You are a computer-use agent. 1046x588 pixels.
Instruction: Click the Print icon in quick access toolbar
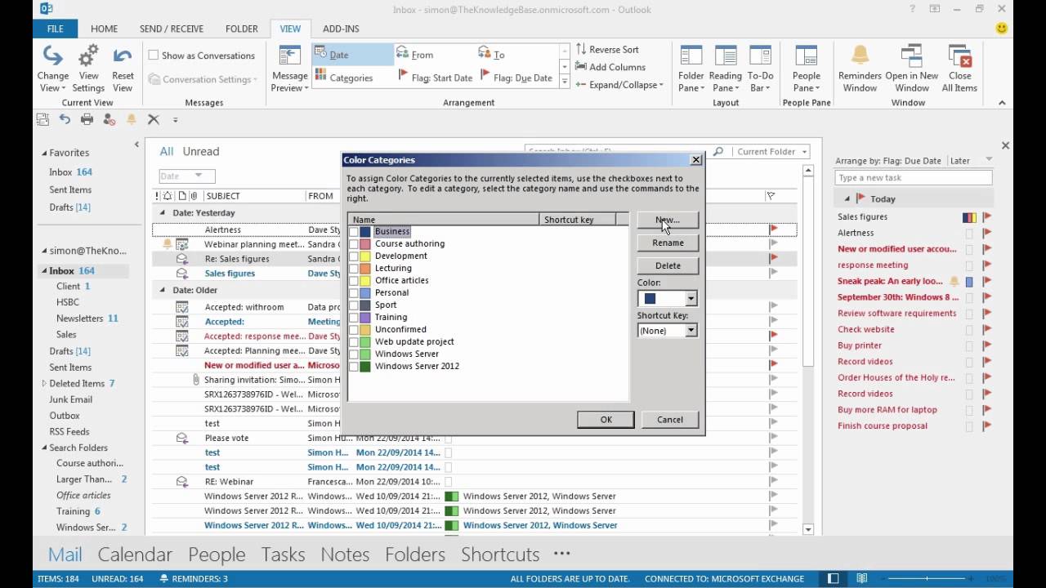[x=87, y=119]
